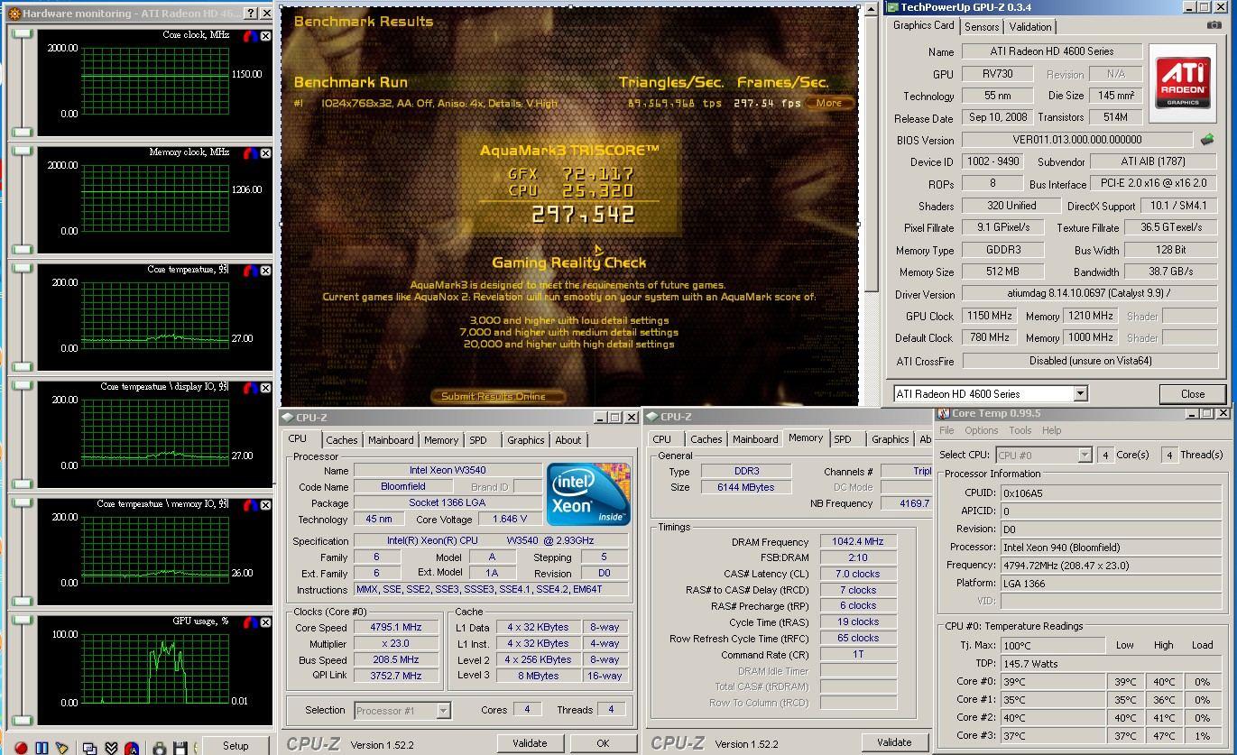Click the magnet icon labeled A
Viewport: 1237px width, 755px height.
click(x=133, y=748)
